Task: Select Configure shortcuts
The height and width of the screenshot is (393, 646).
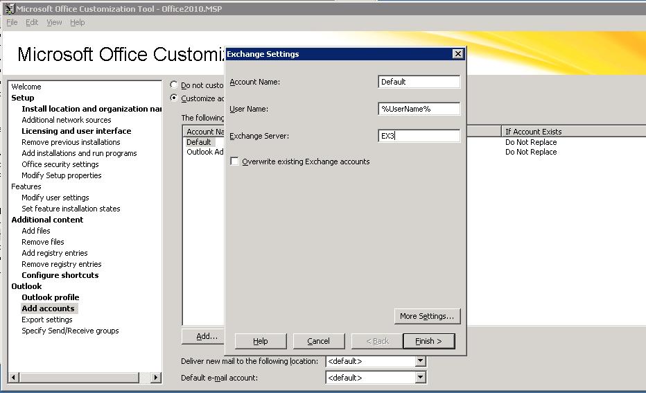Action: 60,275
